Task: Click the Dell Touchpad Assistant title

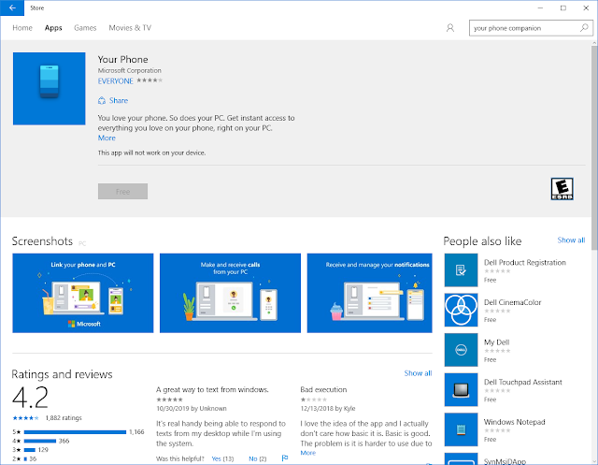Action: 523,382
